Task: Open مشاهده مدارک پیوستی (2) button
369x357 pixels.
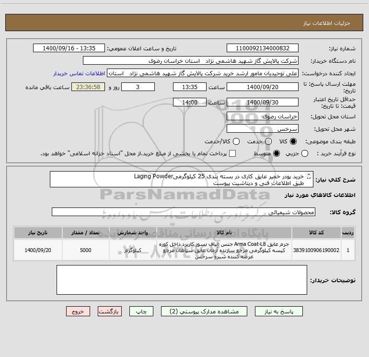Action: (204, 311)
